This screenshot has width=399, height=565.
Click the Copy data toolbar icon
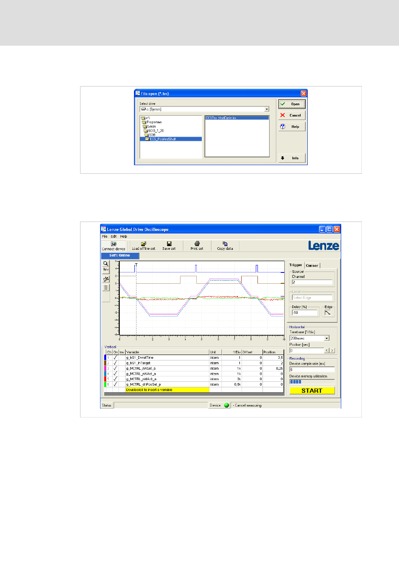[x=225, y=246]
